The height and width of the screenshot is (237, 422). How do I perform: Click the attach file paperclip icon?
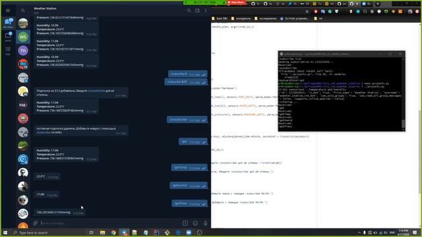[x=35, y=223]
